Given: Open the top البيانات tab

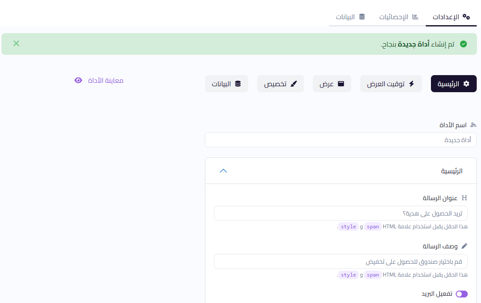Looking at the screenshot, I should (x=350, y=17).
